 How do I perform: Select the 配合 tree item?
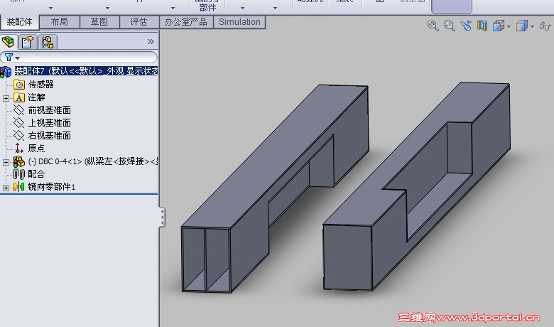coord(37,174)
